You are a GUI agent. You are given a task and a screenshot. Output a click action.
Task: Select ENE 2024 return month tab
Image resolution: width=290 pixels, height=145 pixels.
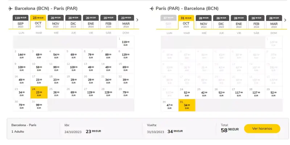(x=239, y=22)
